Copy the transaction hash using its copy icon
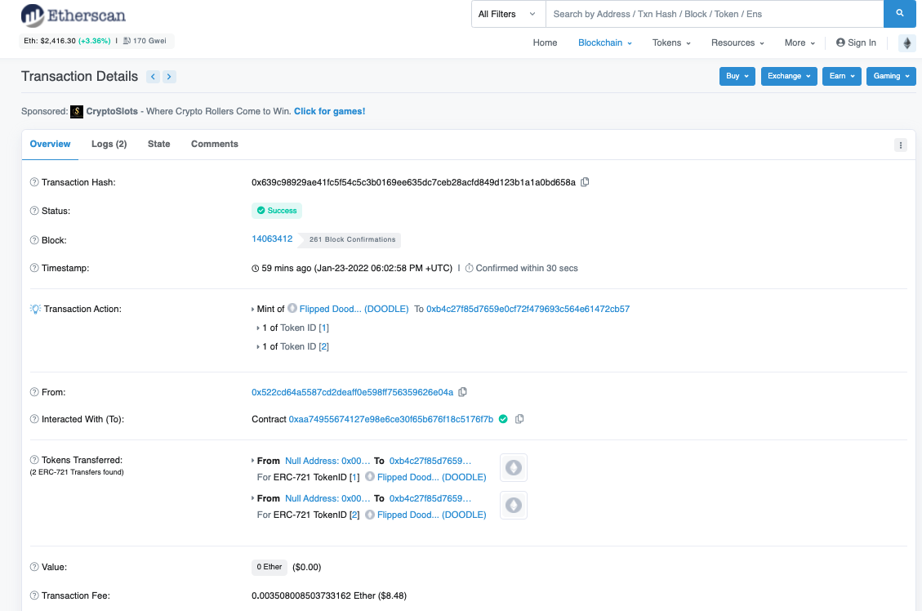The image size is (922, 611). (585, 182)
